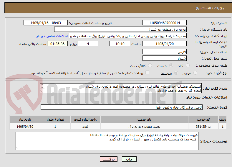Click the deadline time field 10:10
Screen dimensions: 232x167
[x=120, y=44]
